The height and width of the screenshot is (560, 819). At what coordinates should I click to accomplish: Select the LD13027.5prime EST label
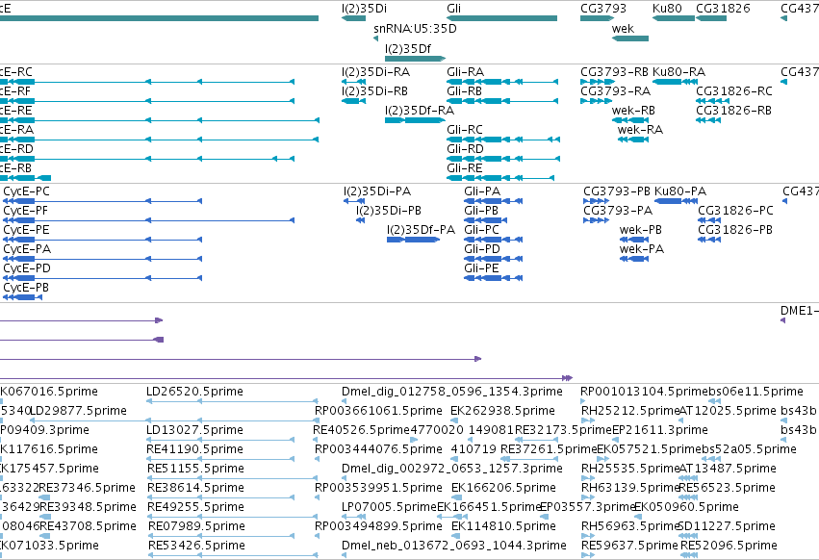point(194,430)
